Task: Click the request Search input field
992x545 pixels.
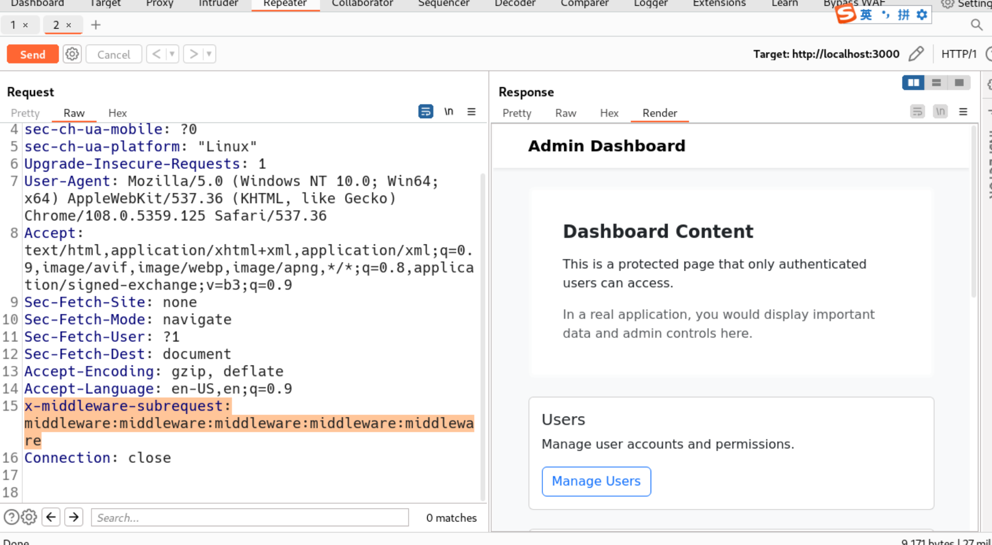Action: point(250,517)
